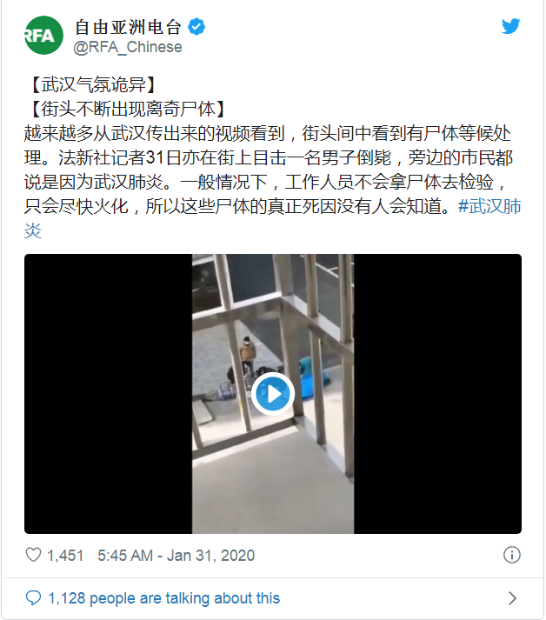Expand conversation with right chevron arrow

[512, 598]
